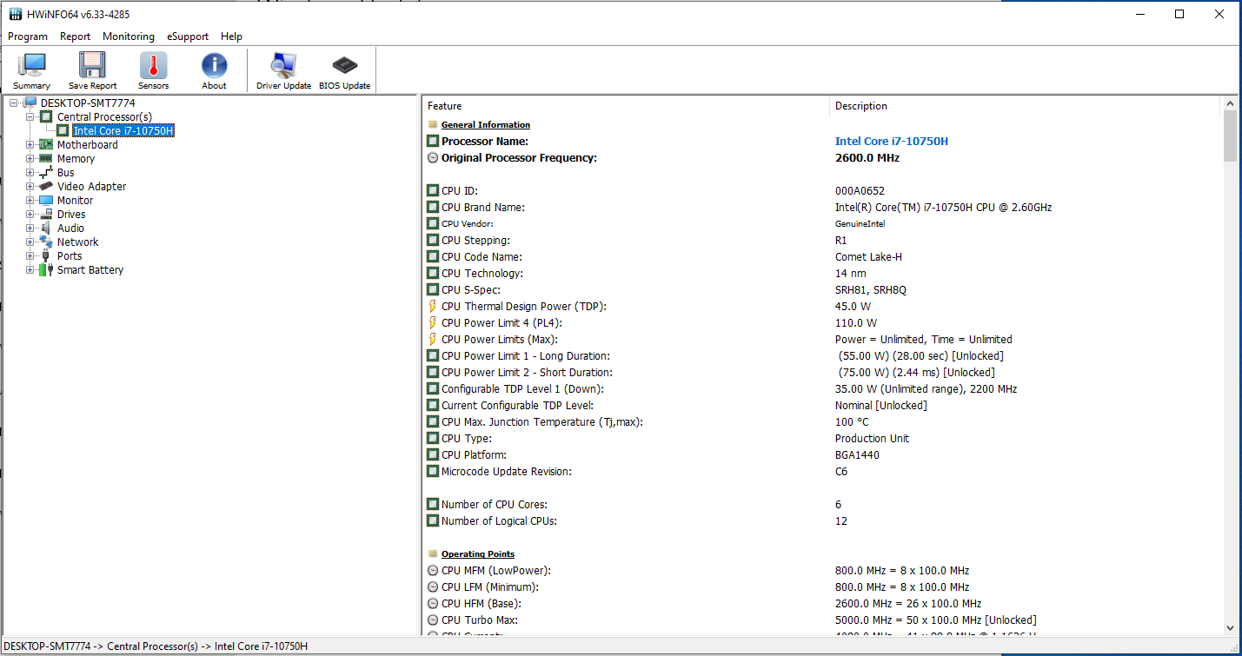Viewport: 1242px width, 656px height.
Task: Click the Description column header
Action: [x=861, y=106]
